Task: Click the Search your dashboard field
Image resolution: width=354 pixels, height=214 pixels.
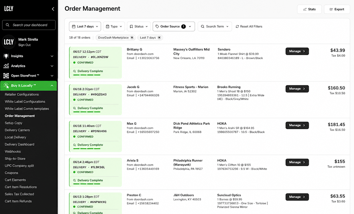Action: tap(29, 25)
